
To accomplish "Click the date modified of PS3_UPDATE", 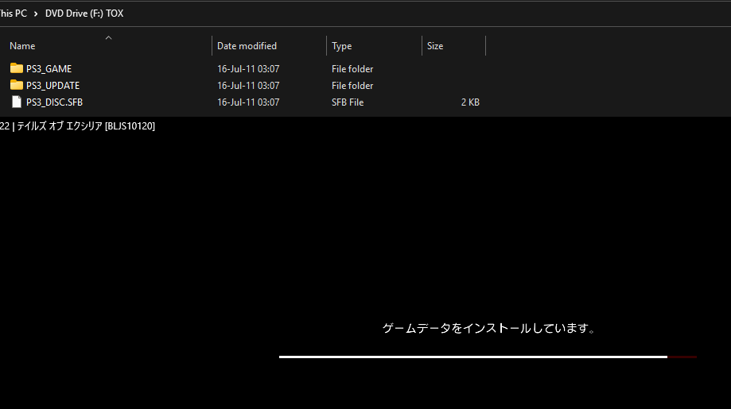I will pos(248,86).
